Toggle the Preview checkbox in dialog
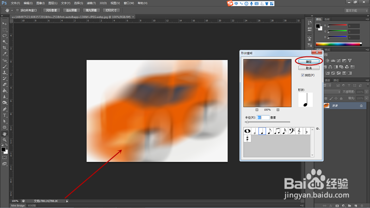Image resolution: width=370 pixels, height=208 pixels. (302, 75)
